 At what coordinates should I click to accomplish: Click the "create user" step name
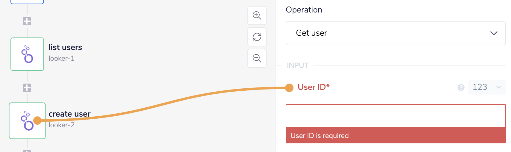pos(69,114)
